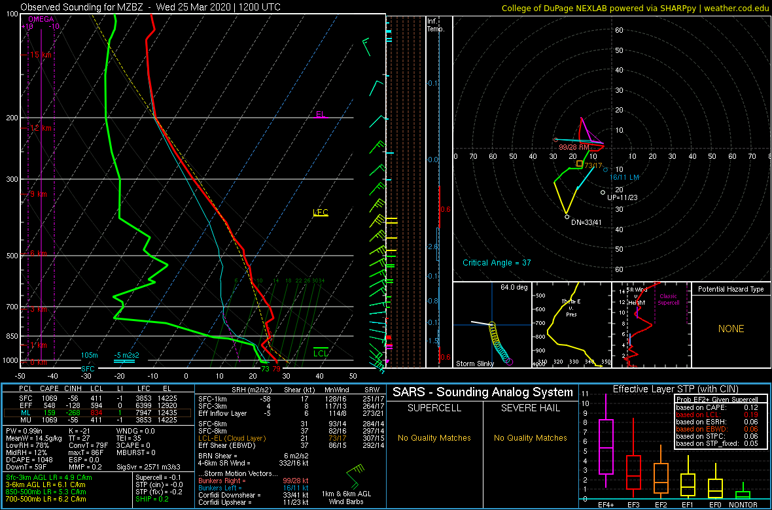The image size is (772, 510).
Task: Click the blue 'Bunkers Left' storm motion line
Action: [253, 487]
